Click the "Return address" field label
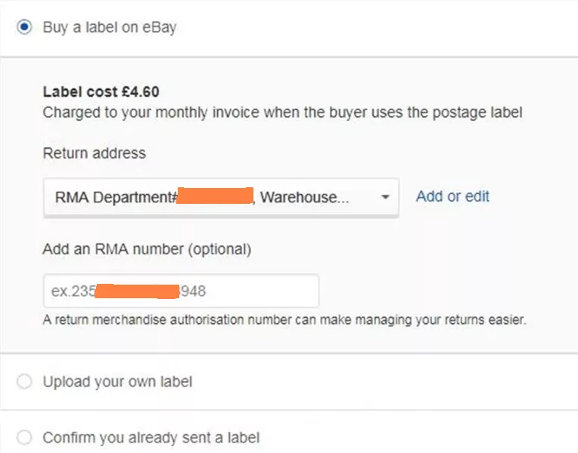578x453 pixels. 94,153
